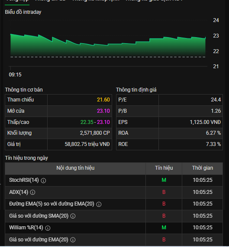Open info icon for EMA(5) versus EMA(20)
This screenshot has width=229, height=247.
[x=99, y=204]
